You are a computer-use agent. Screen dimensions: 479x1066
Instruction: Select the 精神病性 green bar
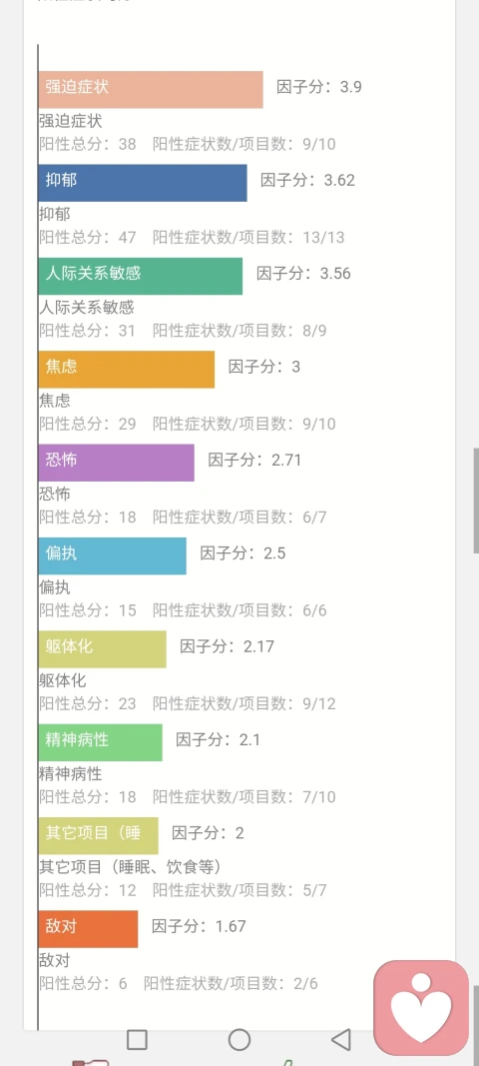pyautogui.click(x=101, y=741)
